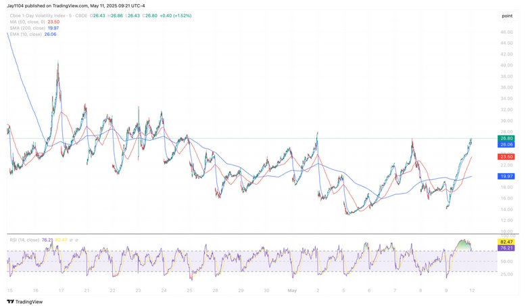Click date axis label '5'
The image size is (530, 306).
(343, 290)
